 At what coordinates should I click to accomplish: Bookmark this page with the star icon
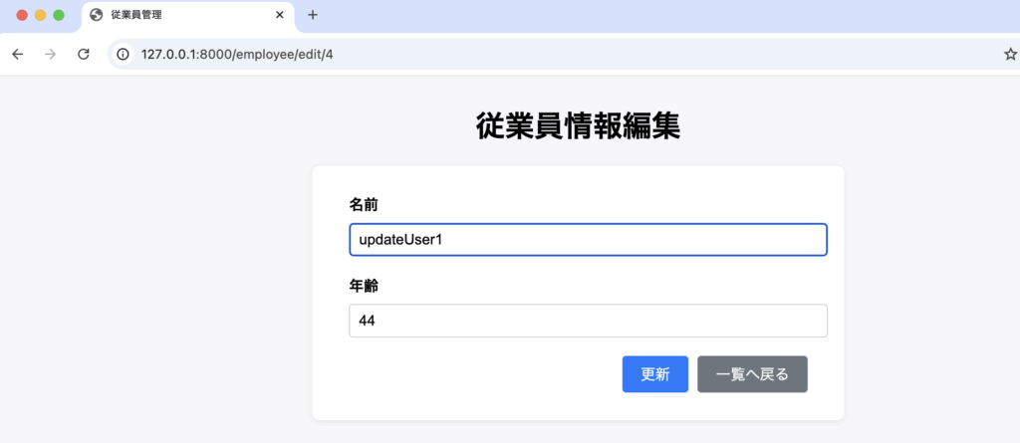[1010, 54]
